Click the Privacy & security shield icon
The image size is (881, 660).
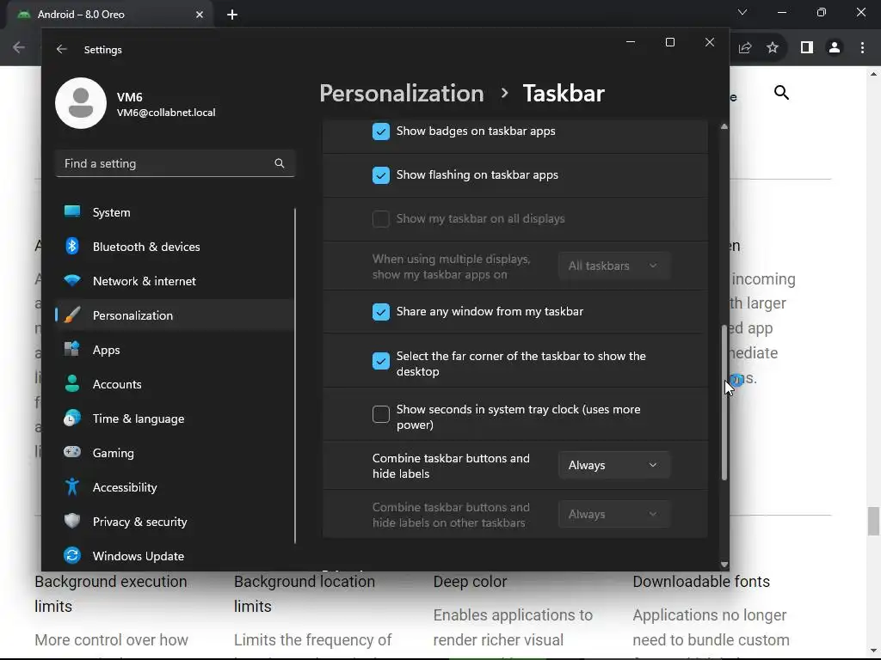coord(72,522)
